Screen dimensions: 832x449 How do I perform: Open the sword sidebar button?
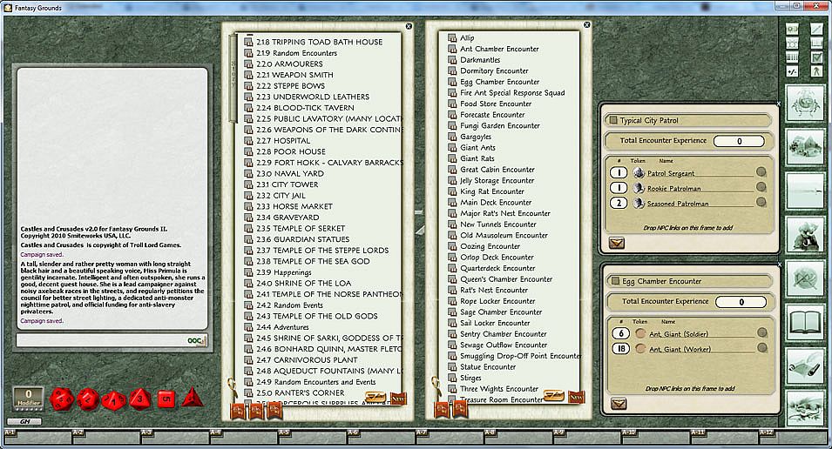pyautogui.click(x=807, y=191)
